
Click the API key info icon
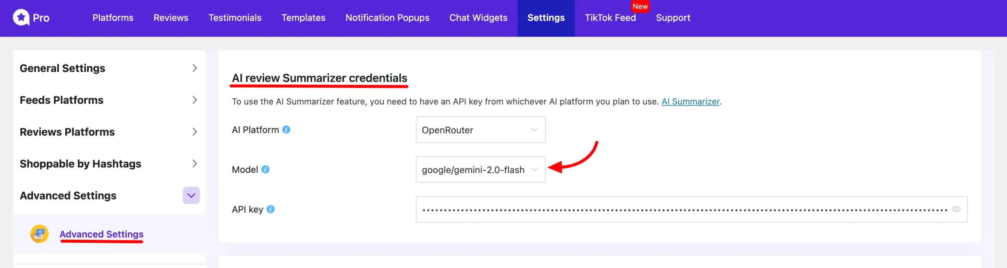tap(271, 209)
